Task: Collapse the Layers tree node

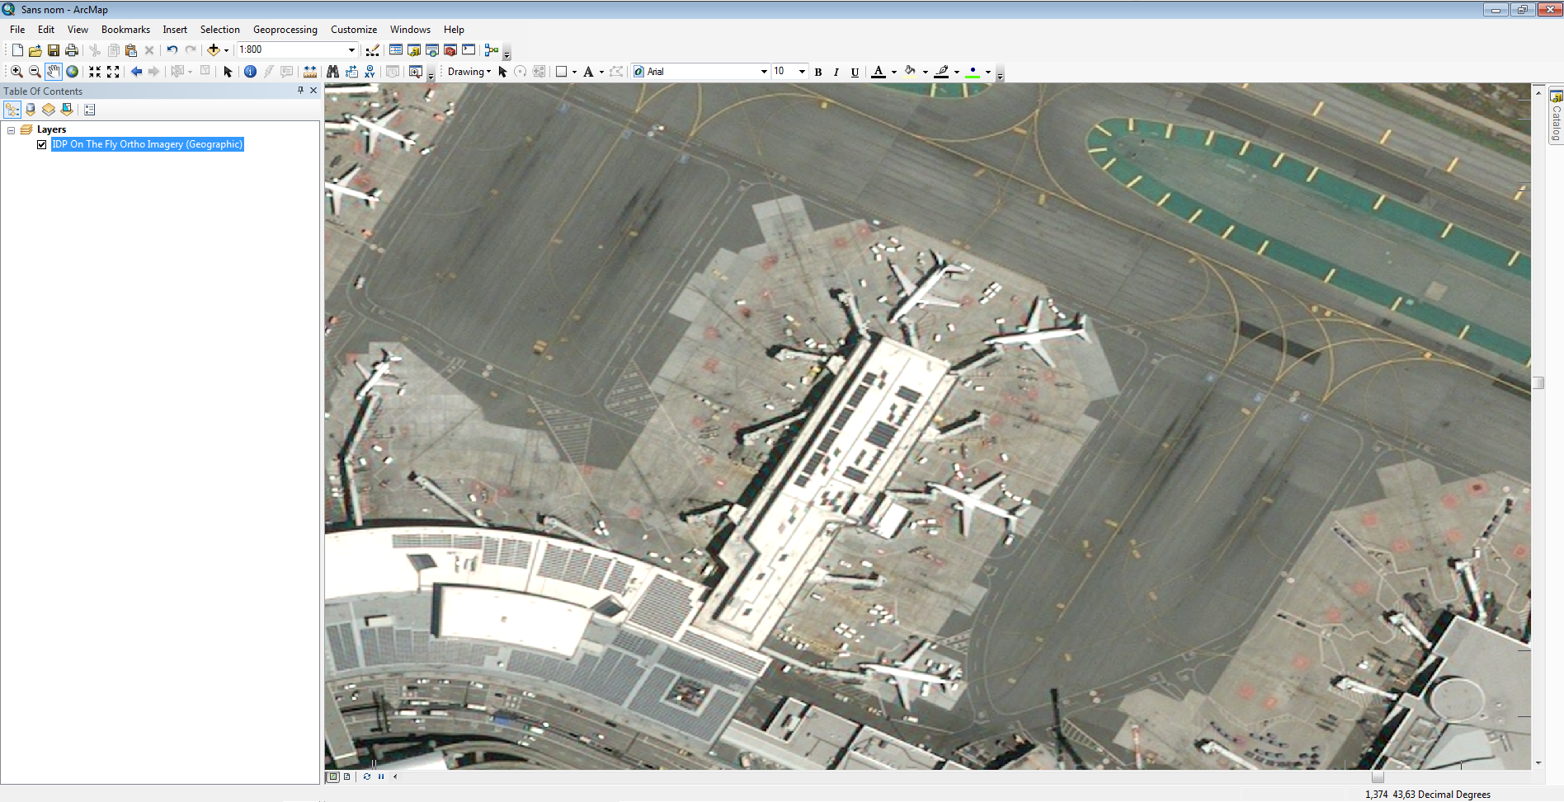Action: 11,130
